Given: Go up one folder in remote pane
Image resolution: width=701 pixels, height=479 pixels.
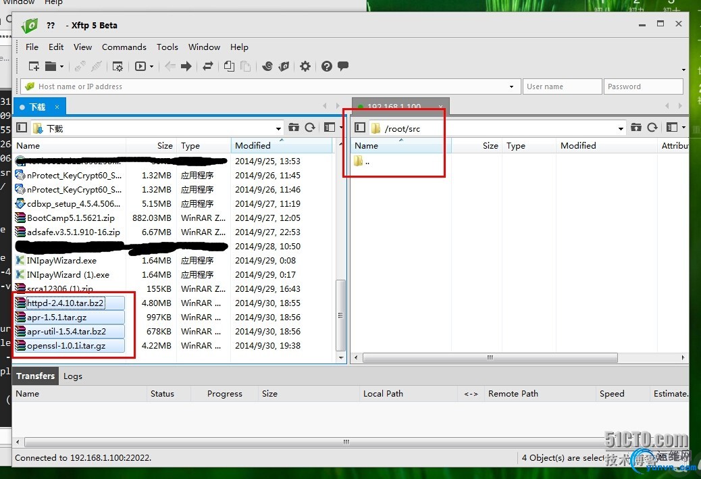Looking at the screenshot, I should [x=635, y=128].
